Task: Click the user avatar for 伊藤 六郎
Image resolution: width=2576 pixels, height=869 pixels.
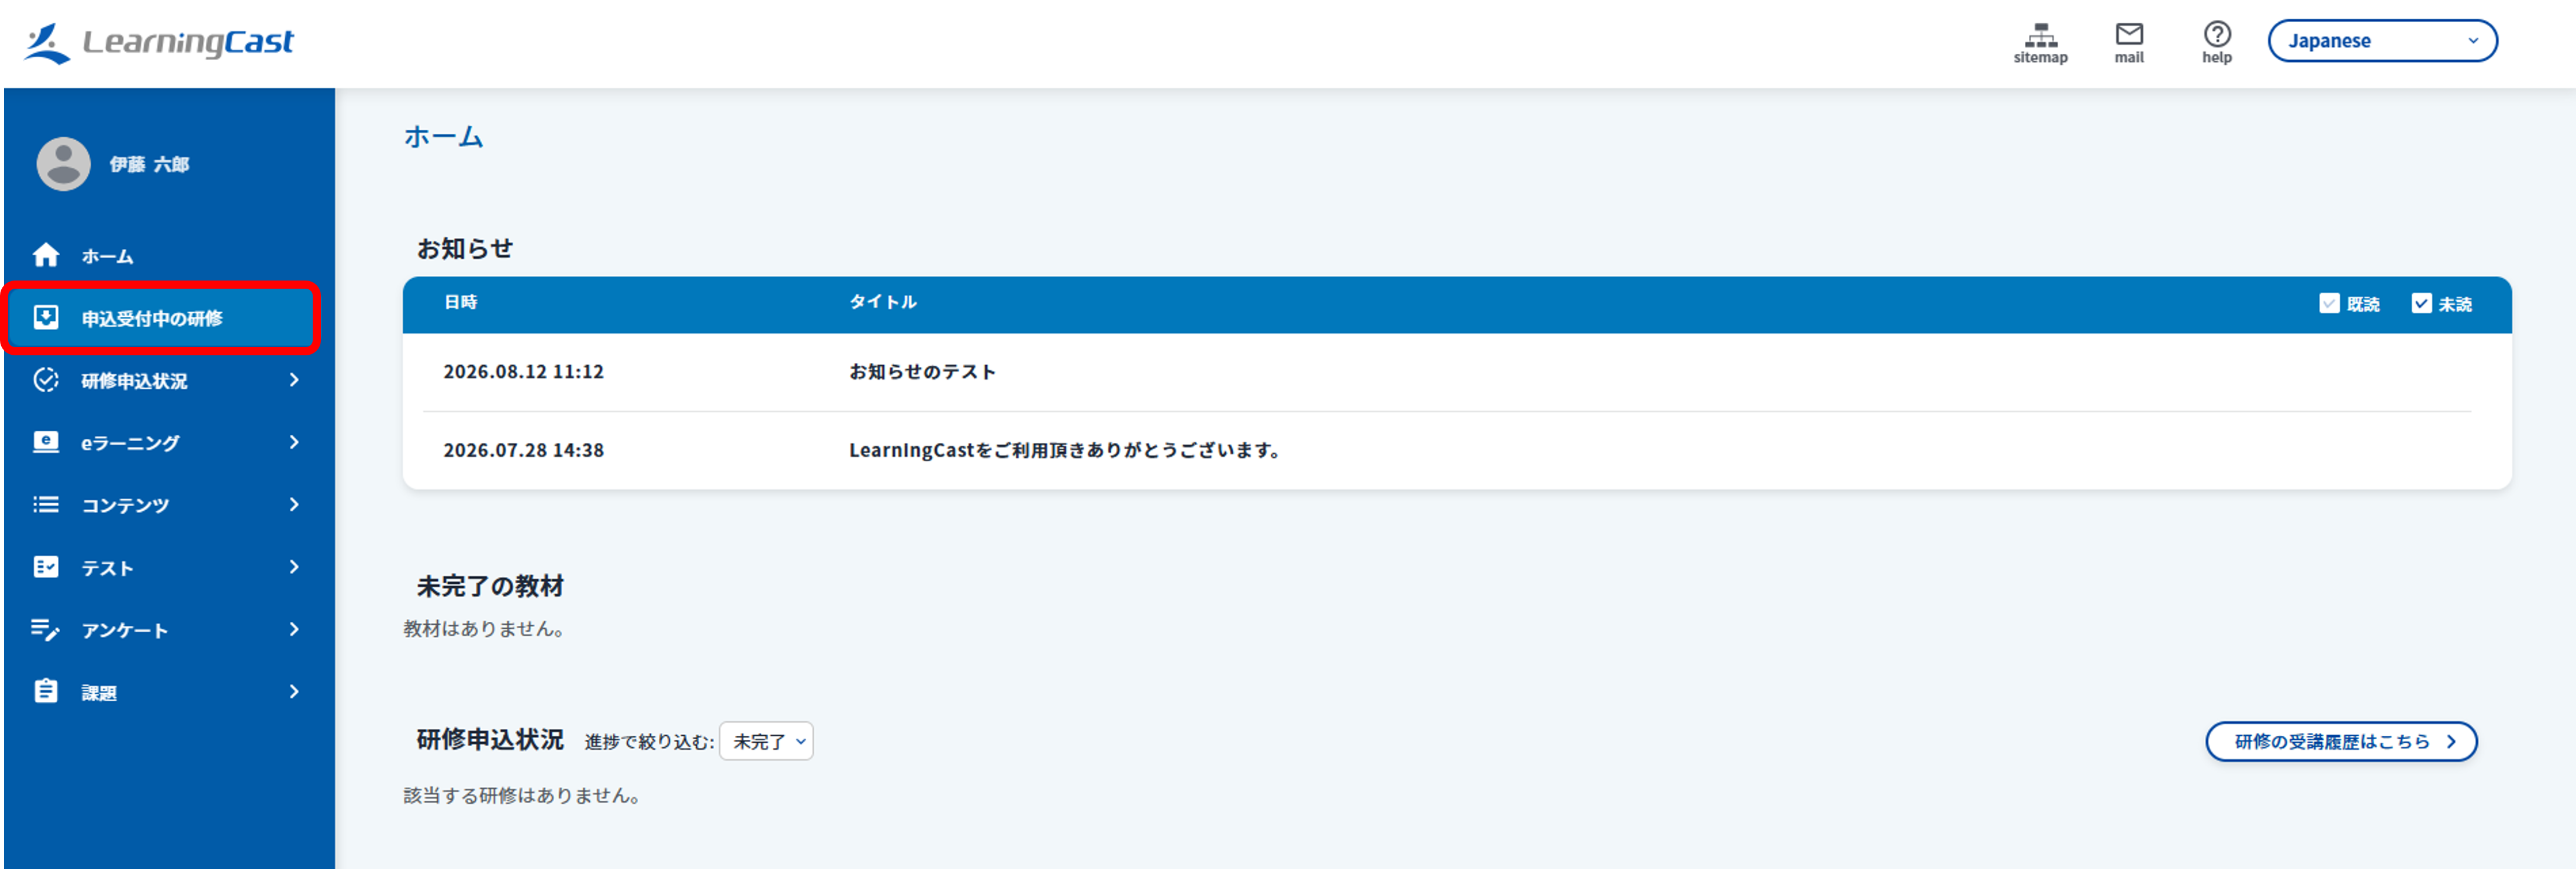Action: pos(63,164)
